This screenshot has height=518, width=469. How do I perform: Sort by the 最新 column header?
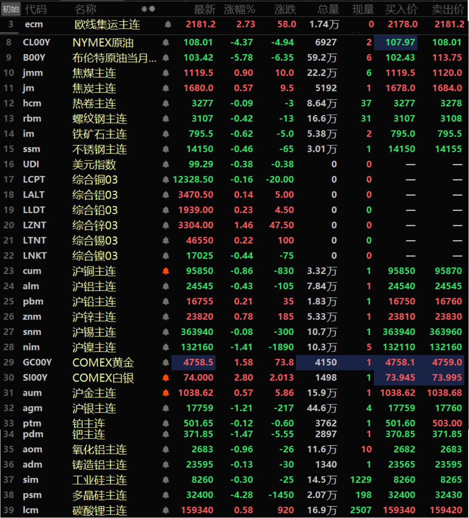click(204, 9)
